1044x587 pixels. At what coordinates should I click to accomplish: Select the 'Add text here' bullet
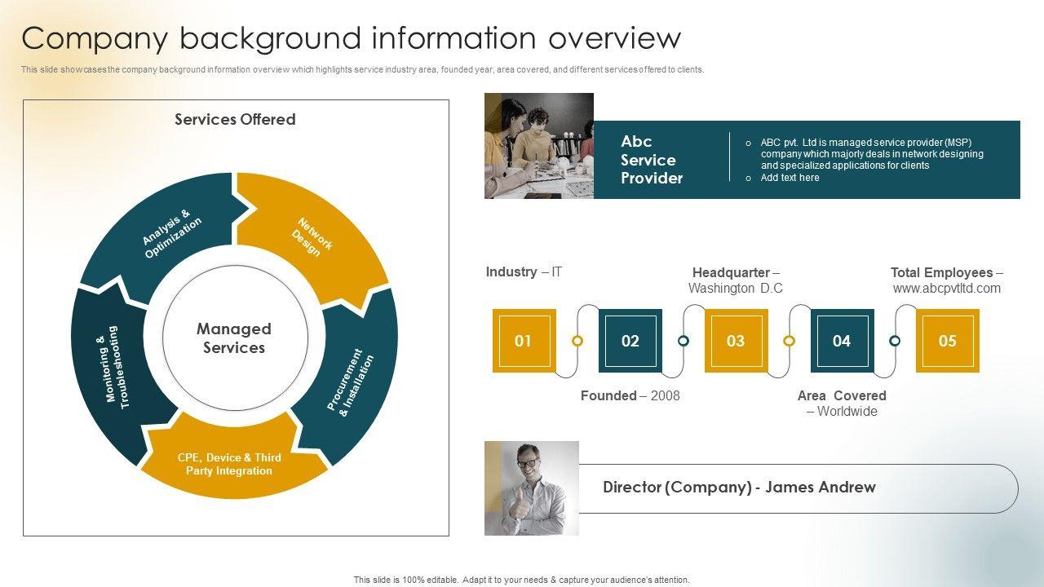[x=790, y=178]
